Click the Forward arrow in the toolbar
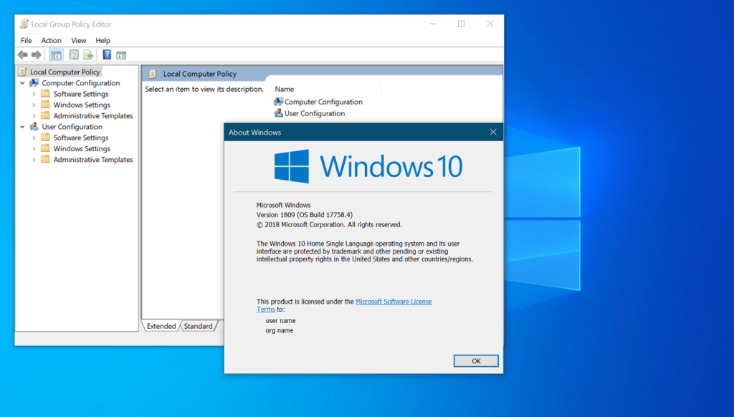Viewport: 734px width, 417px height. 37,55
